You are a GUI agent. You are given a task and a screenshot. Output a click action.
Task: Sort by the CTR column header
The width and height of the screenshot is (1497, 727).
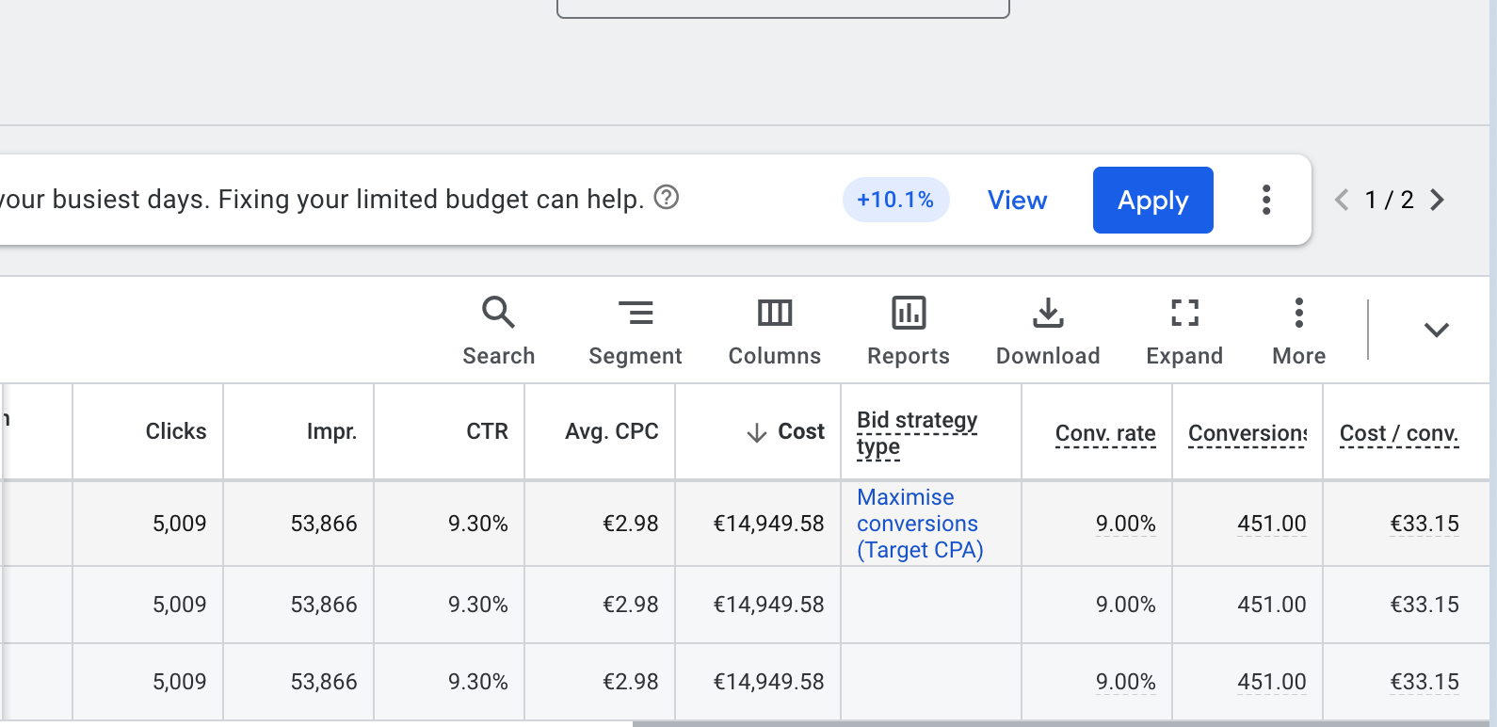tap(487, 431)
